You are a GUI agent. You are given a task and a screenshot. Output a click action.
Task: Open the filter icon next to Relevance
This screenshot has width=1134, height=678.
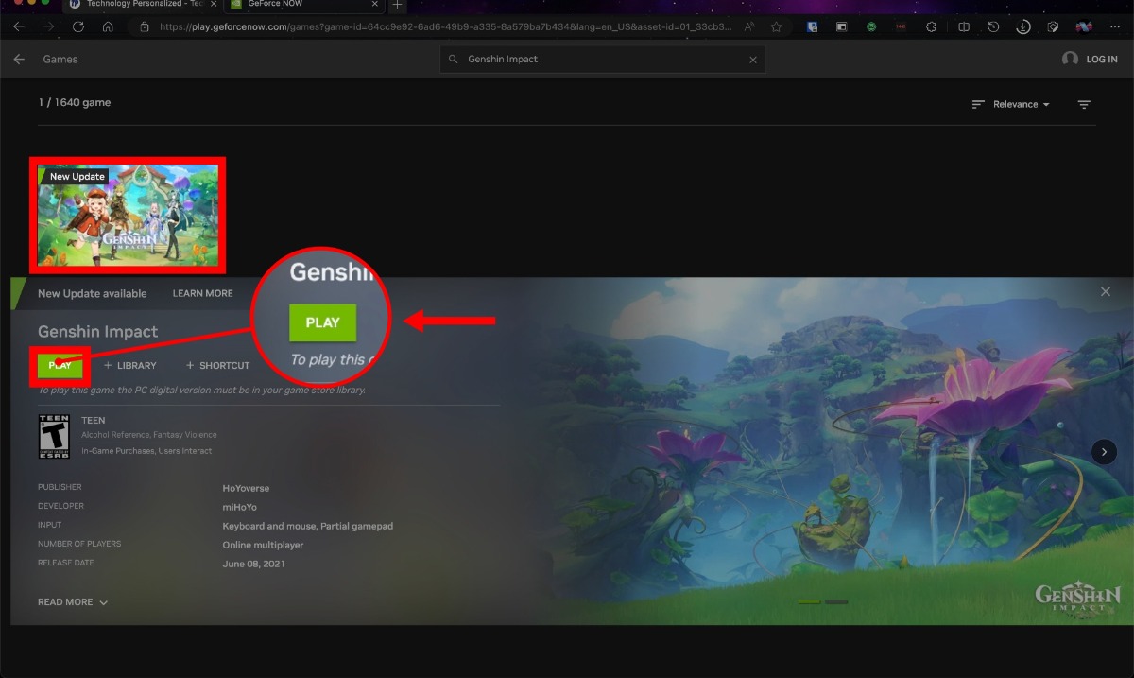(1084, 104)
